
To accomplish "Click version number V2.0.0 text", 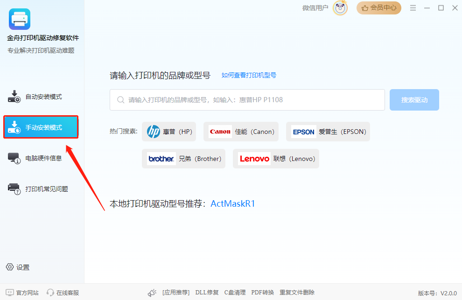I will pyautogui.click(x=449, y=293).
